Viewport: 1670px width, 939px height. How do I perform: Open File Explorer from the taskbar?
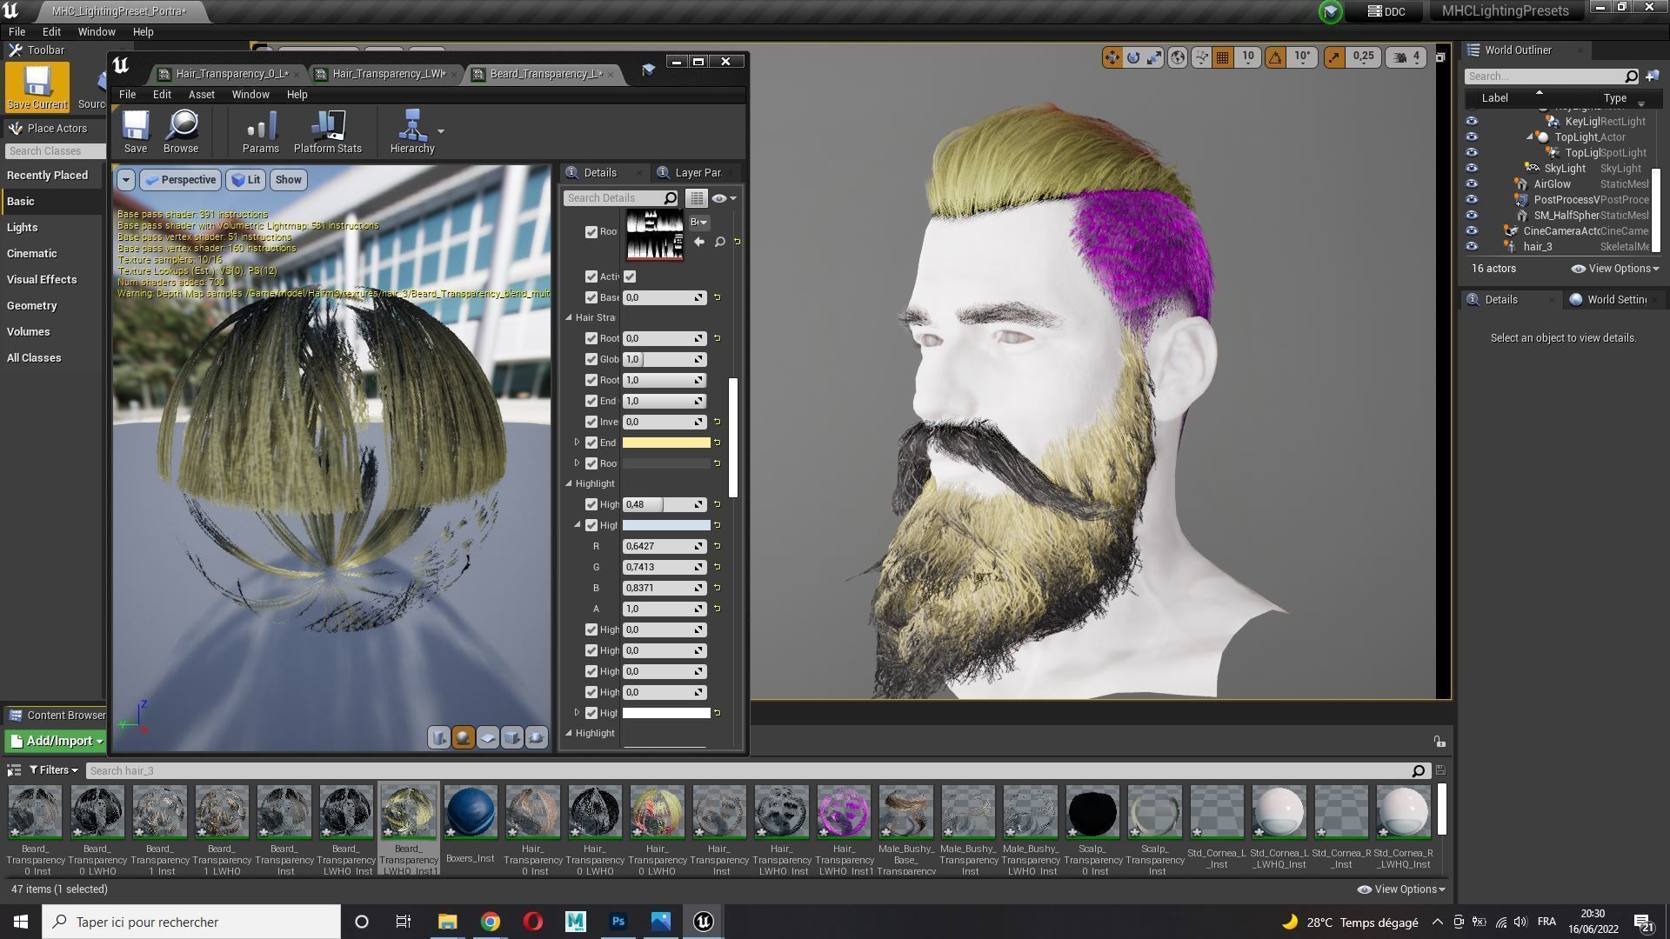pyautogui.click(x=448, y=922)
